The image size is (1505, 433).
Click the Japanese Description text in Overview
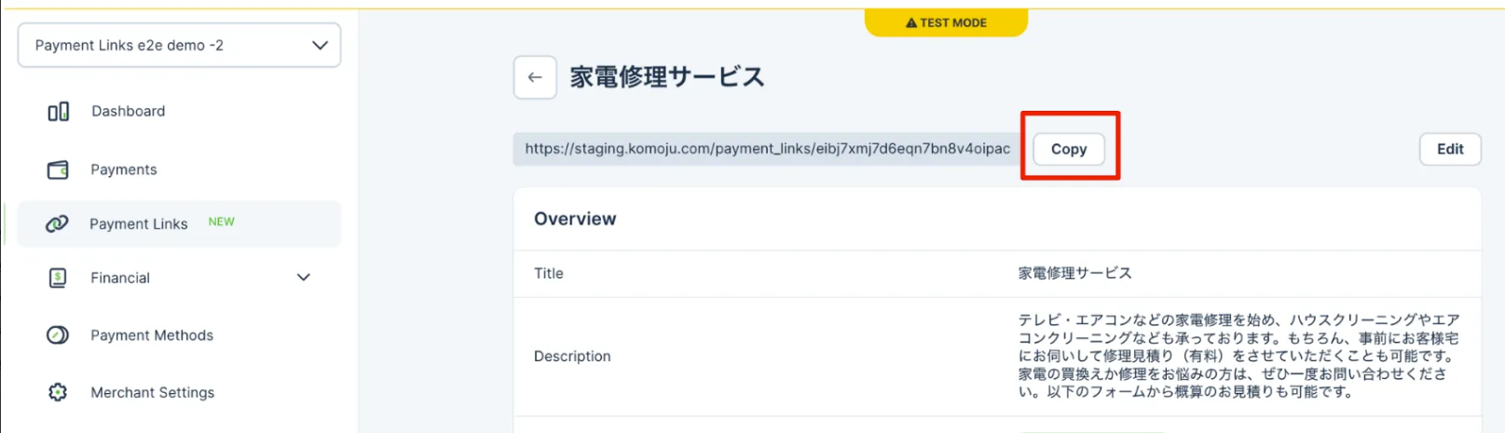(1238, 356)
